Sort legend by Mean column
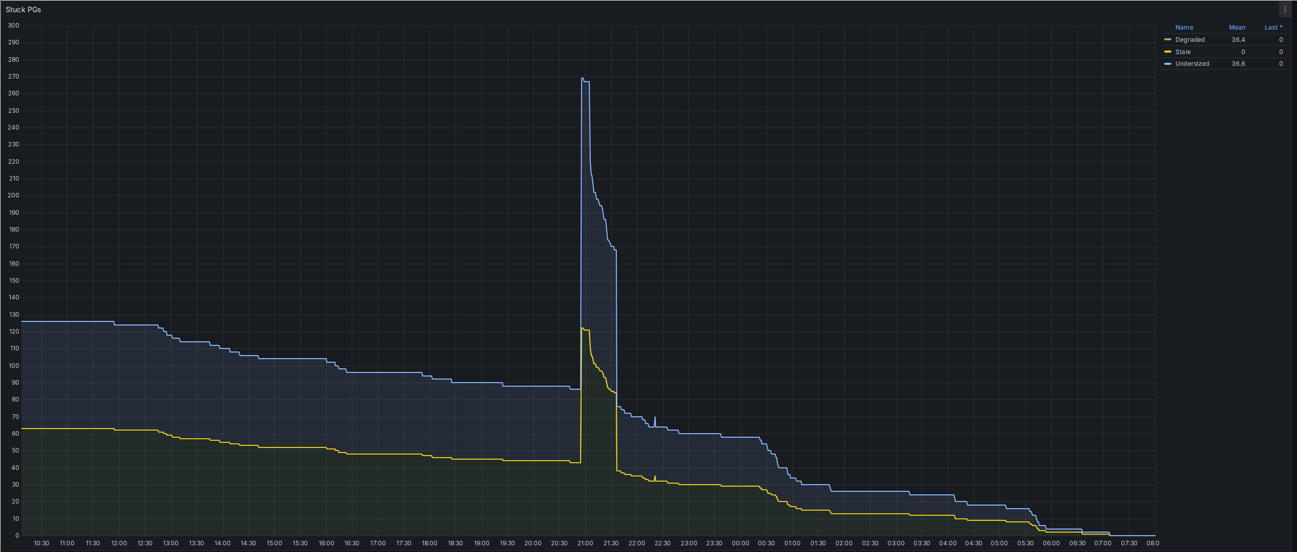Screen dimensions: 1297x552 coord(1237,28)
